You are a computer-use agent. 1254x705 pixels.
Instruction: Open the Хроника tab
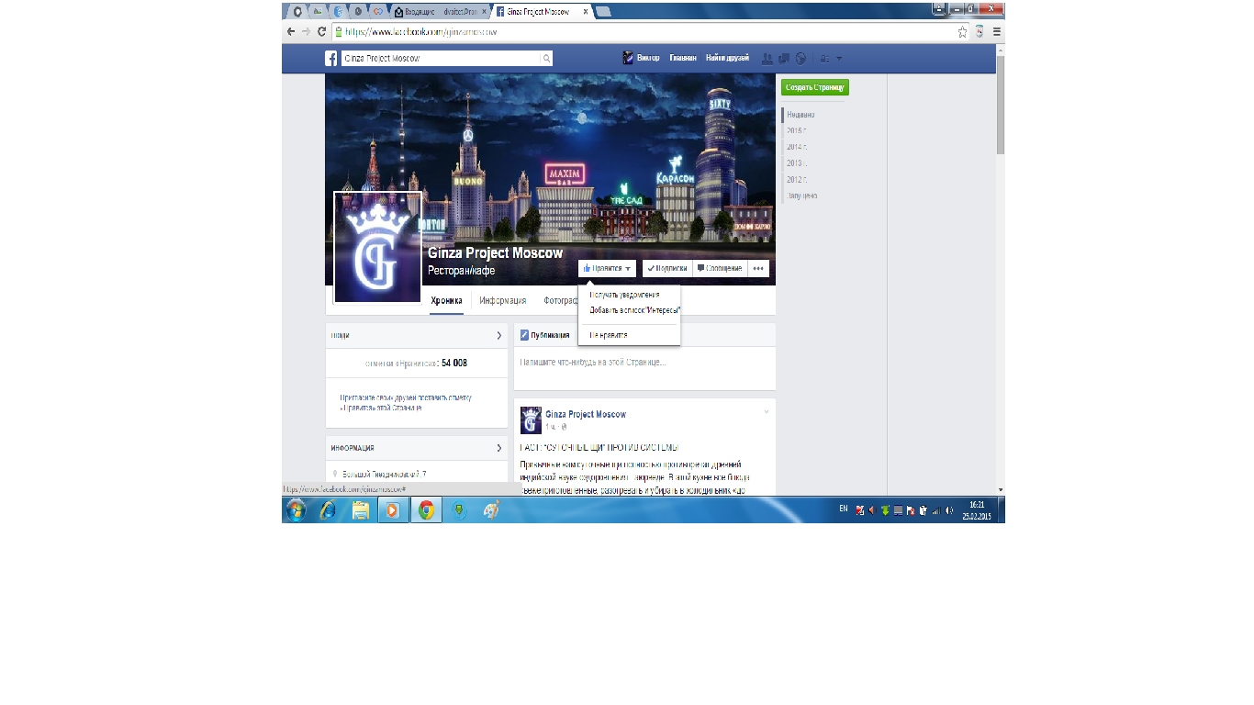click(x=446, y=300)
